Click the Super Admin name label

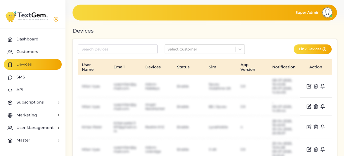tap(307, 13)
